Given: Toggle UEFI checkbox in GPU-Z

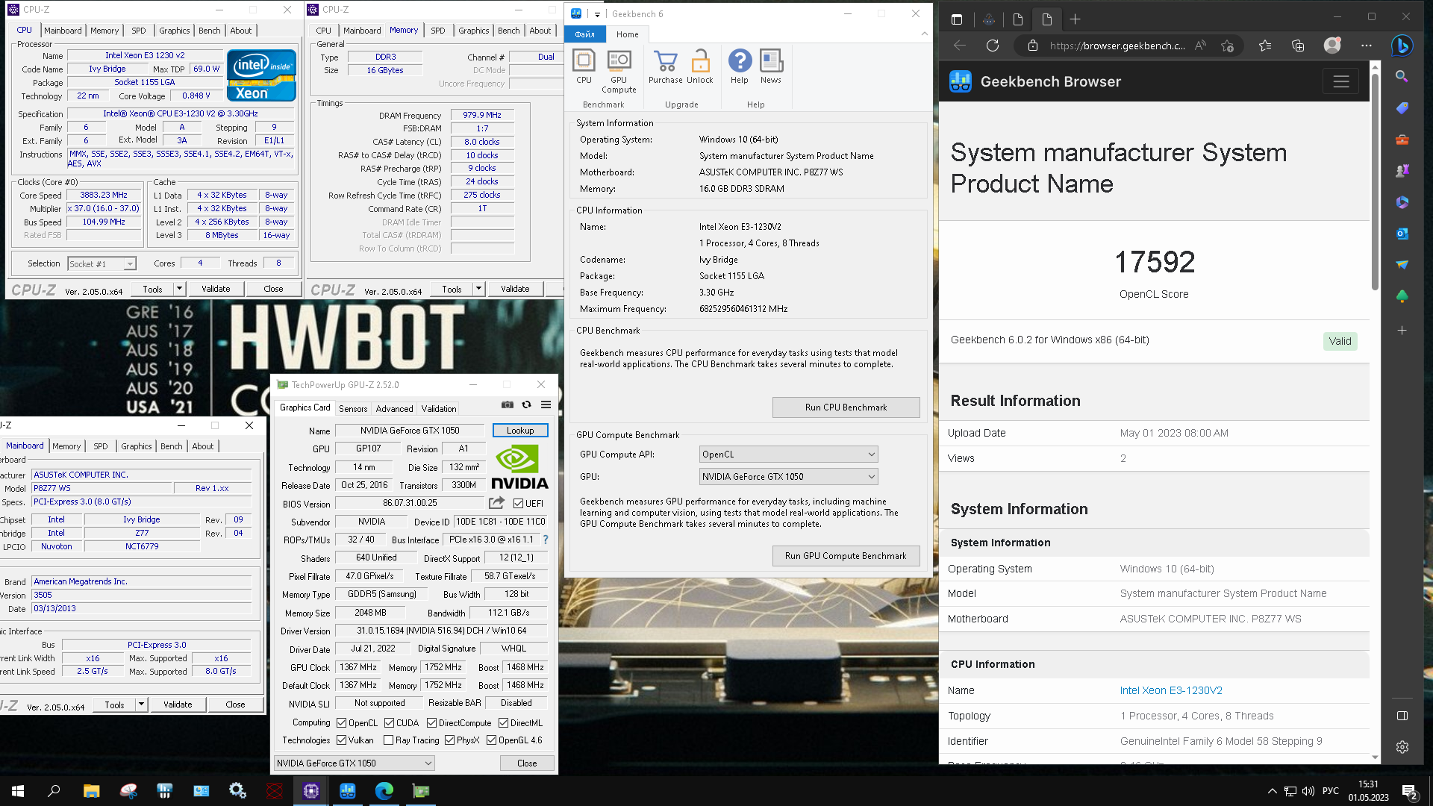Looking at the screenshot, I should (x=518, y=504).
